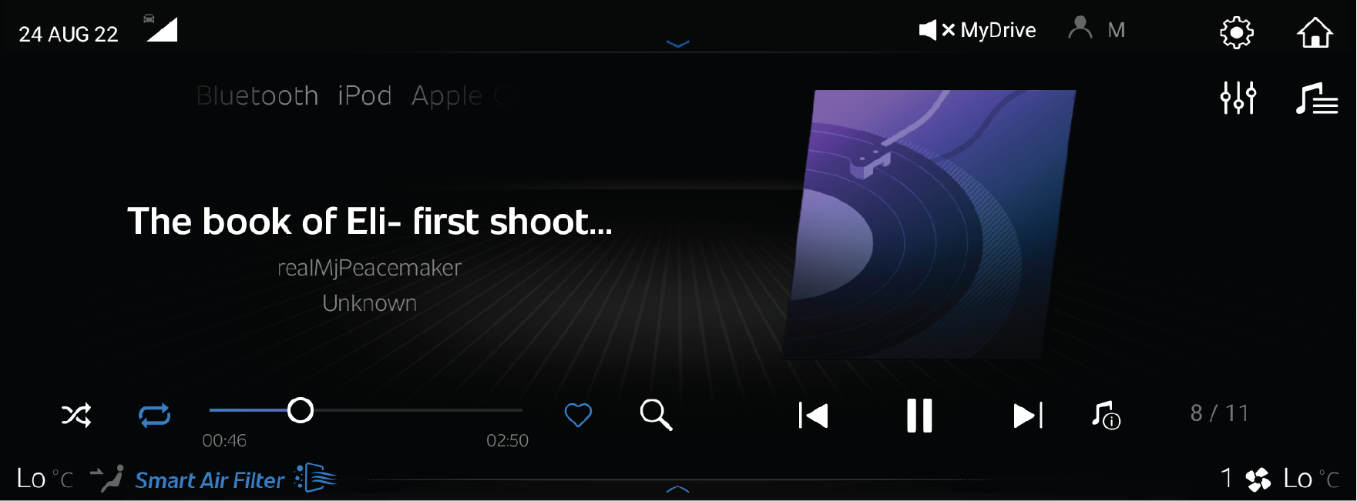The image size is (1357, 501).
Task: Toggle the repeat mode icon
Action: click(154, 416)
